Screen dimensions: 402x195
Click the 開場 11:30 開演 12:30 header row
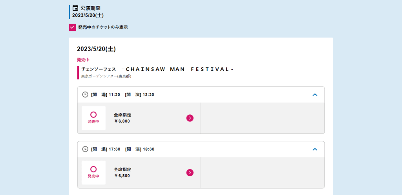coord(201,94)
